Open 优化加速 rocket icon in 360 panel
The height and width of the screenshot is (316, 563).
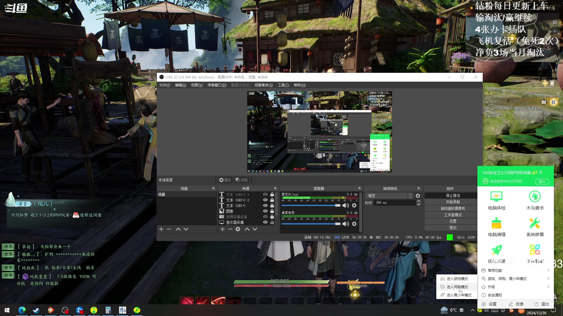coord(496,250)
